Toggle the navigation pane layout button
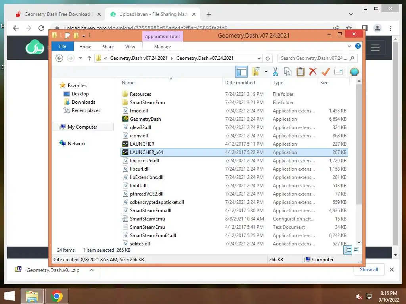406x304 pixels. pyautogui.click(x=241, y=72)
